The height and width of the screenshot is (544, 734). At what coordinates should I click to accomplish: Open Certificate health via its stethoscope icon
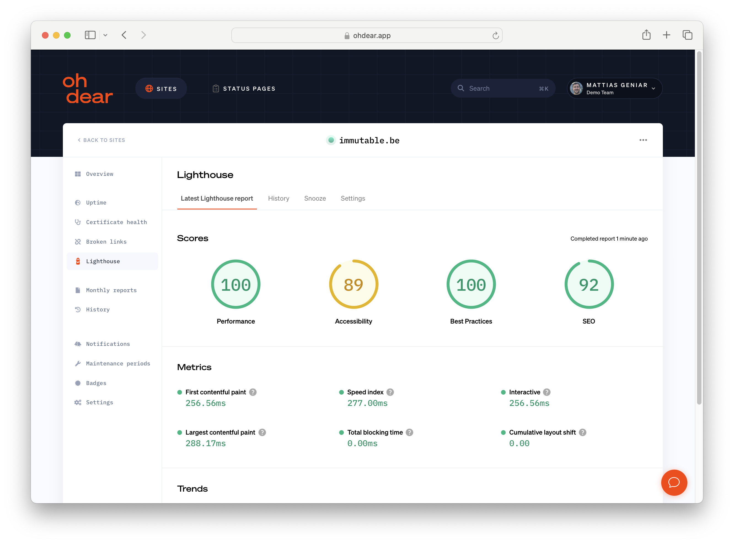point(78,222)
